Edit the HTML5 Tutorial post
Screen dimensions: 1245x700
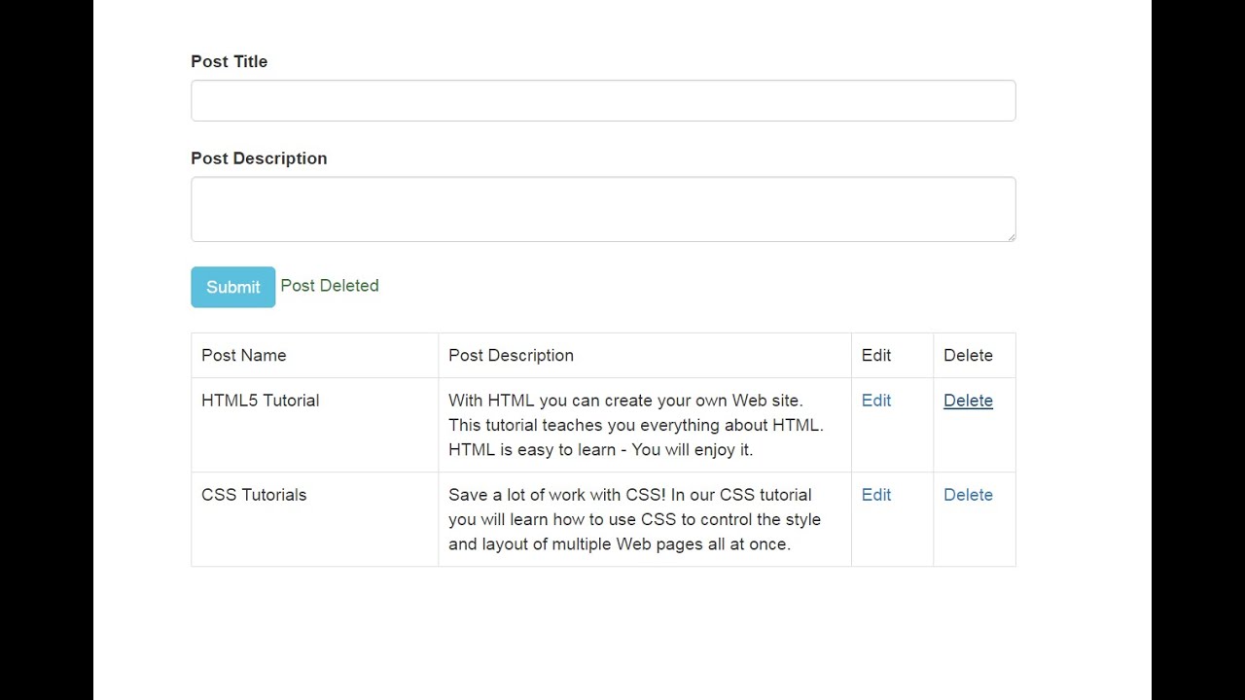click(876, 401)
